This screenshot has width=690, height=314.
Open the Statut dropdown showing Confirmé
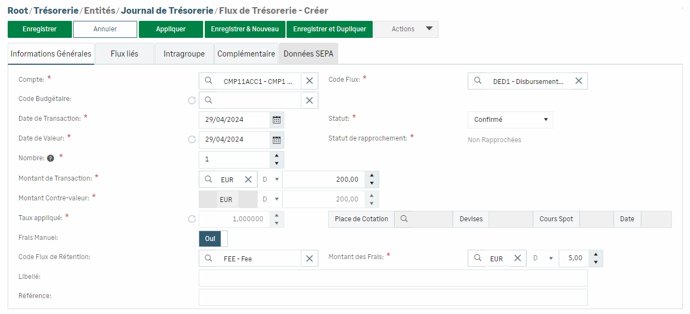tap(510, 120)
